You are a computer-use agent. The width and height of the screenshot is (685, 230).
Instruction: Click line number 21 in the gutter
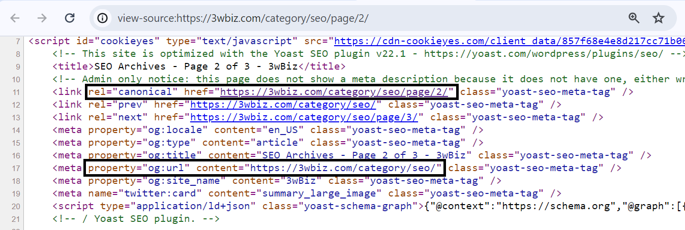click(x=16, y=219)
